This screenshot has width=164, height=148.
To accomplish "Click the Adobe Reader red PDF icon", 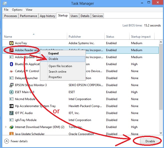I will click(x=11, y=50).
